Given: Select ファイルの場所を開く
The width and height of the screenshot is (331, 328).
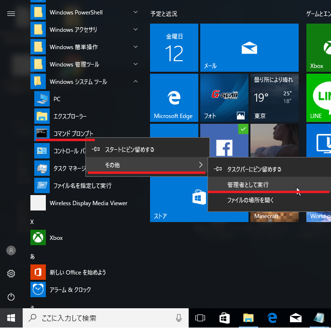Looking at the screenshot, I should pyautogui.click(x=269, y=200).
